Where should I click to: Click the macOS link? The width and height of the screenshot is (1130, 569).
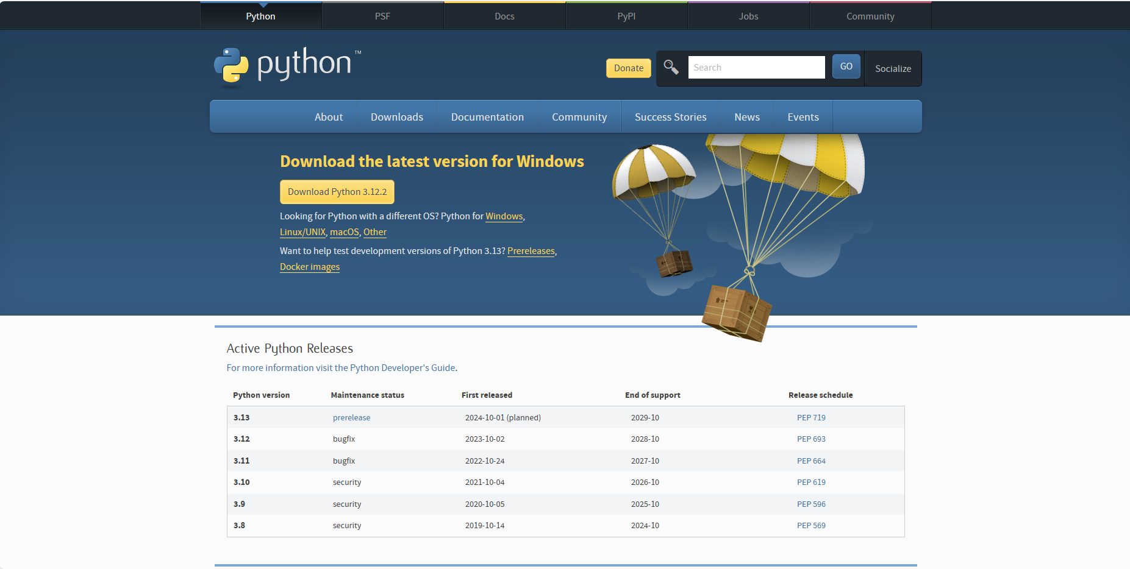coord(344,232)
